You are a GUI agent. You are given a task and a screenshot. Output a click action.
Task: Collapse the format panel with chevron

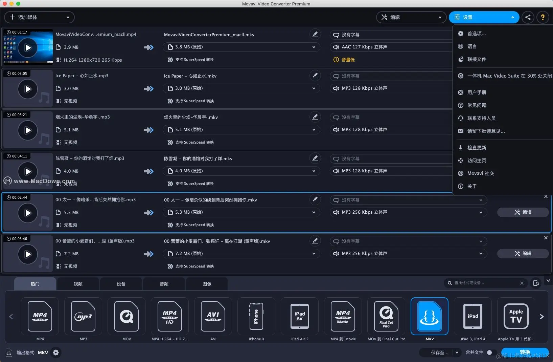tap(548, 281)
